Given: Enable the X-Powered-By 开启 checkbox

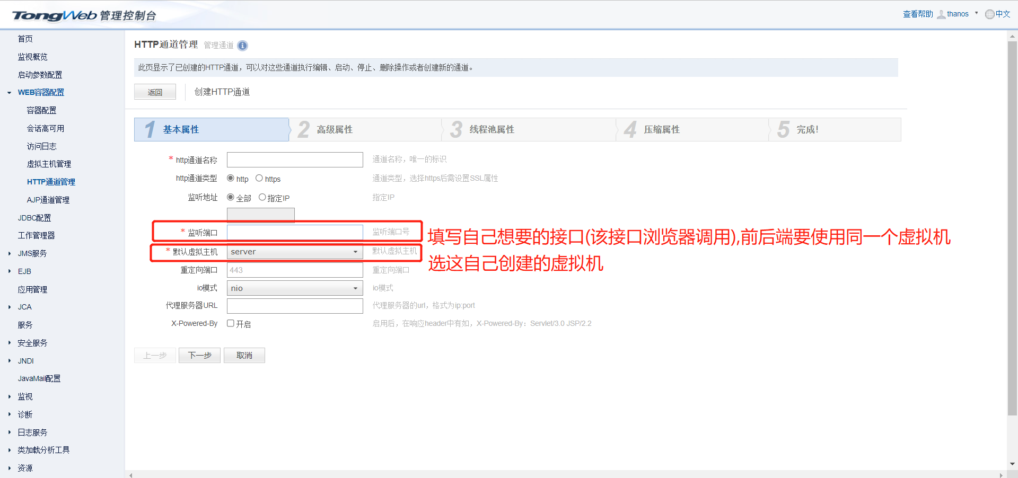Looking at the screenshot, I should (x=230, y=323).
